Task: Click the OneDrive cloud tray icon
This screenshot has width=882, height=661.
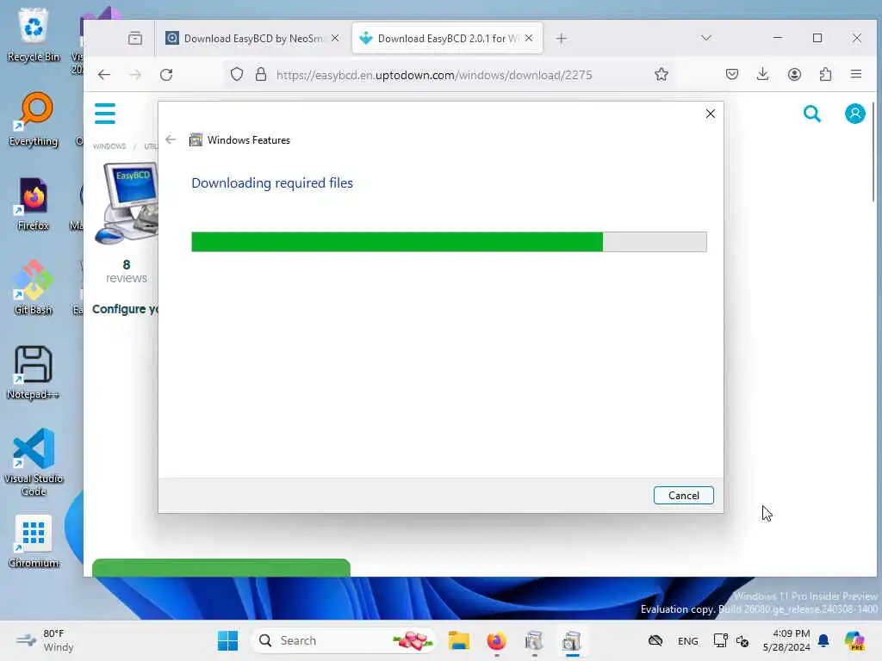Action: [655, 640]
